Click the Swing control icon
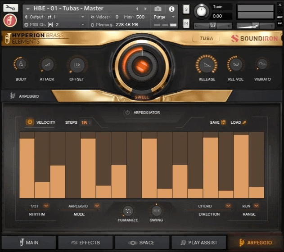 pos(156,211)
